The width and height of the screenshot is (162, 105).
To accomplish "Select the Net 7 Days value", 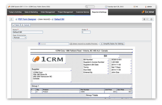I will [x=116, y=67].
